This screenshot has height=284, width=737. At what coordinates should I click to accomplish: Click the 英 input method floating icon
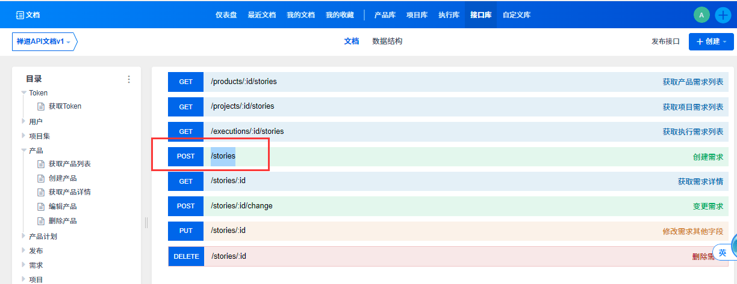pos(723,253)
